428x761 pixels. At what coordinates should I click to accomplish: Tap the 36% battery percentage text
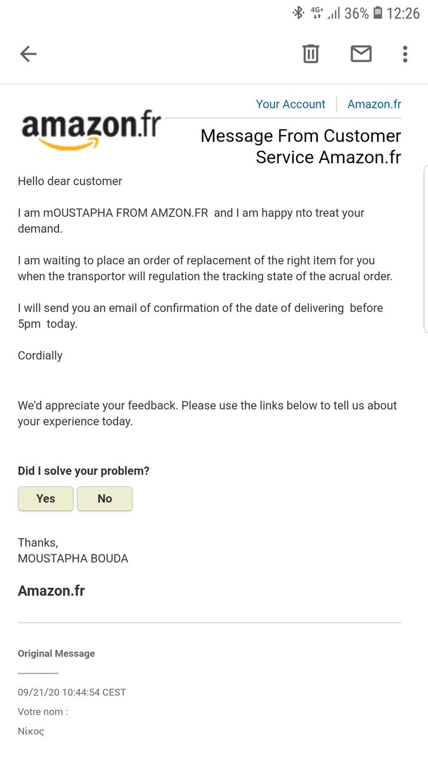tap(356, 13)
